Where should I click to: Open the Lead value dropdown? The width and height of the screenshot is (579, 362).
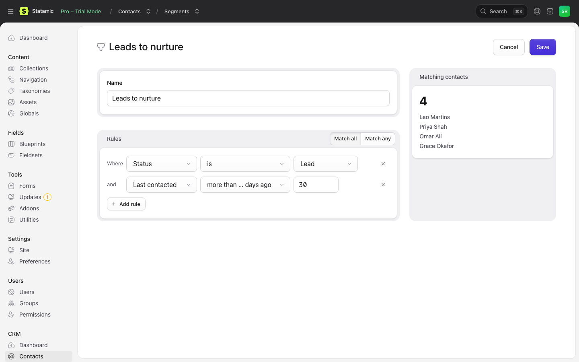point(326,164)
